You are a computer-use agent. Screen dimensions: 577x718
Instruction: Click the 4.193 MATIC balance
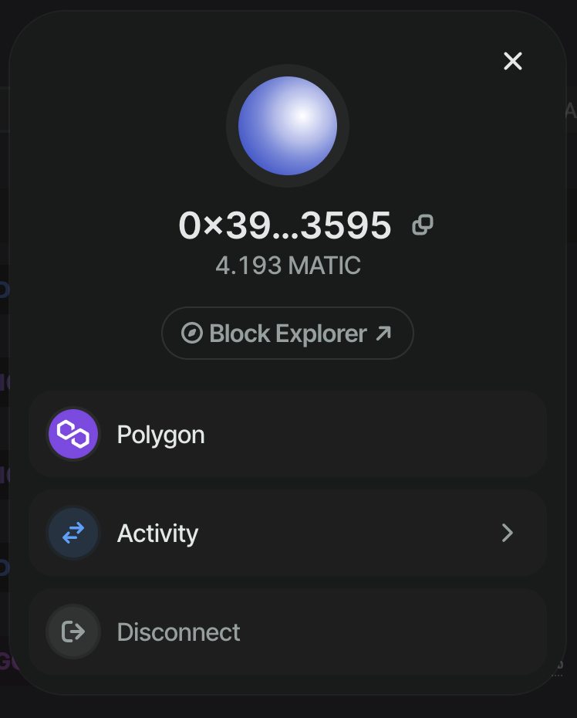[288, 266]
